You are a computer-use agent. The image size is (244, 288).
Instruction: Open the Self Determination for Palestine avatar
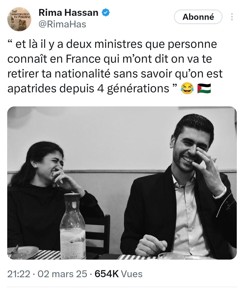[19, 19]
